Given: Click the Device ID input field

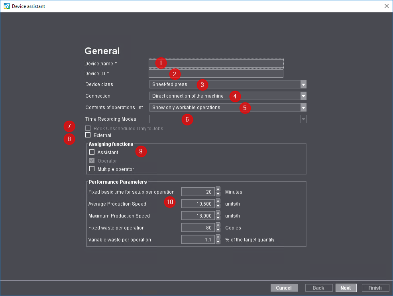Looking at the screenshot, I should pos(215,73).
